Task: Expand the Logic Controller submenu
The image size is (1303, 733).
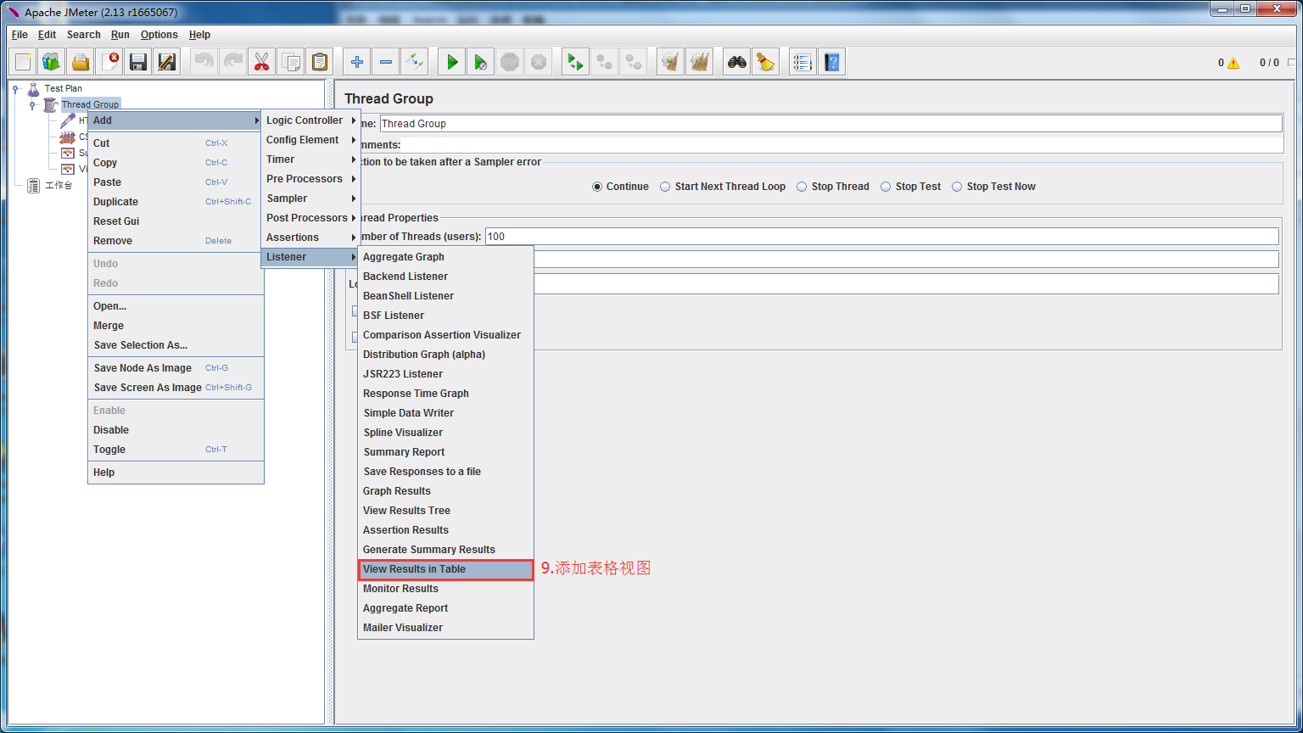Action: point(310,120)
